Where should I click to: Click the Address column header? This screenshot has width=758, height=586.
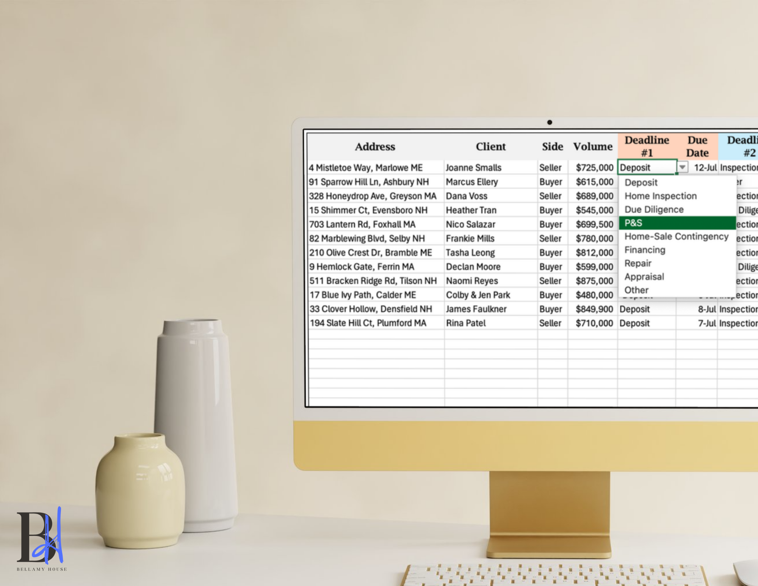tap(375, 147)
